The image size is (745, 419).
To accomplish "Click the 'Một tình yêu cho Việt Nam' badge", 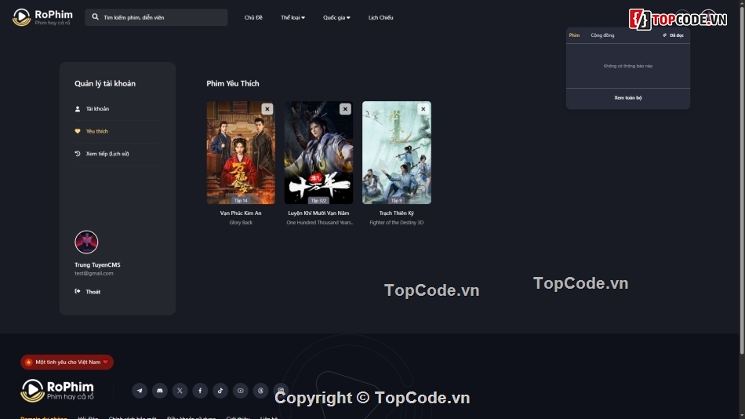I will [x=67, y=363].
